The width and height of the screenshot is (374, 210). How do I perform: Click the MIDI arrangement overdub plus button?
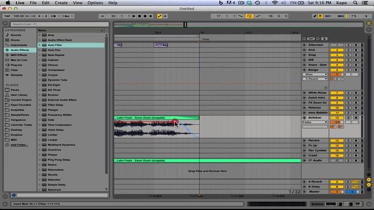(151, 16)
